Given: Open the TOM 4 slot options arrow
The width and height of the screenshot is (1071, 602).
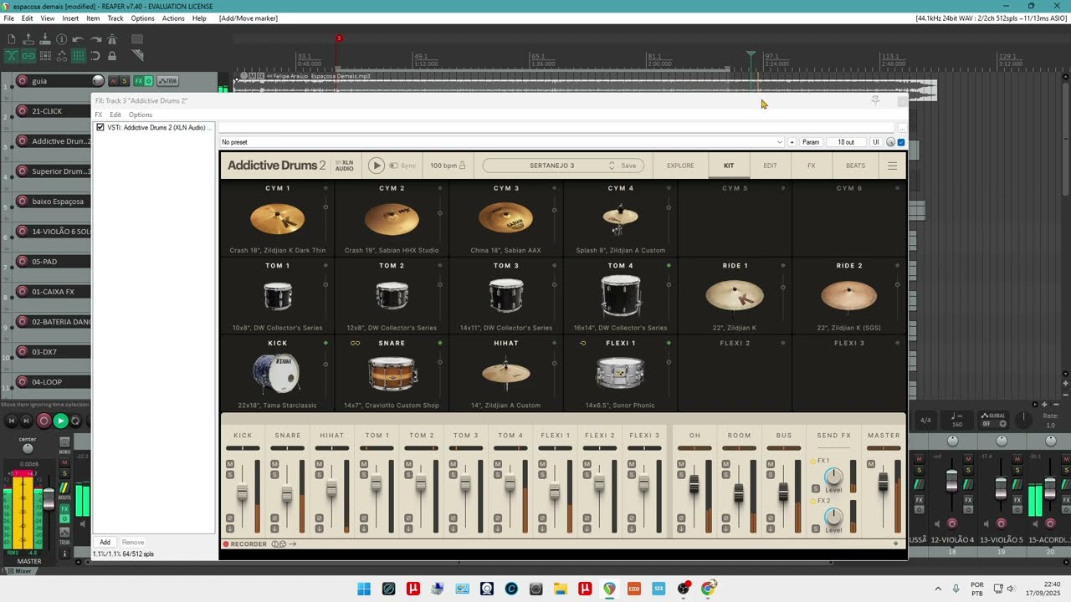Looking at the screenshot, I should coord(669,266).
